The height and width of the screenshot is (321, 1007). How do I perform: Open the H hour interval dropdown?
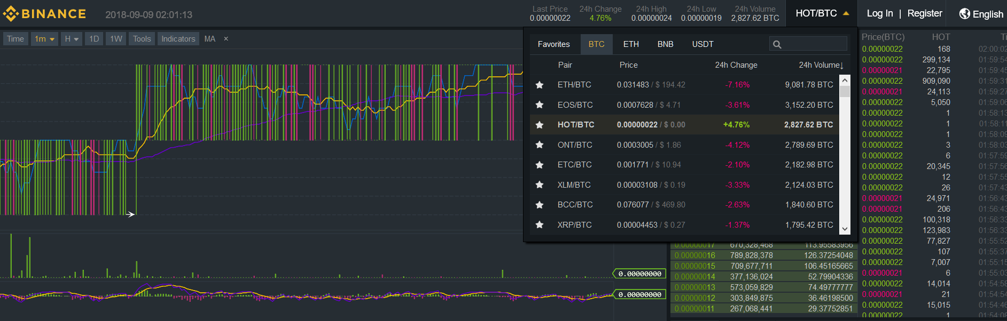point(72,39)
